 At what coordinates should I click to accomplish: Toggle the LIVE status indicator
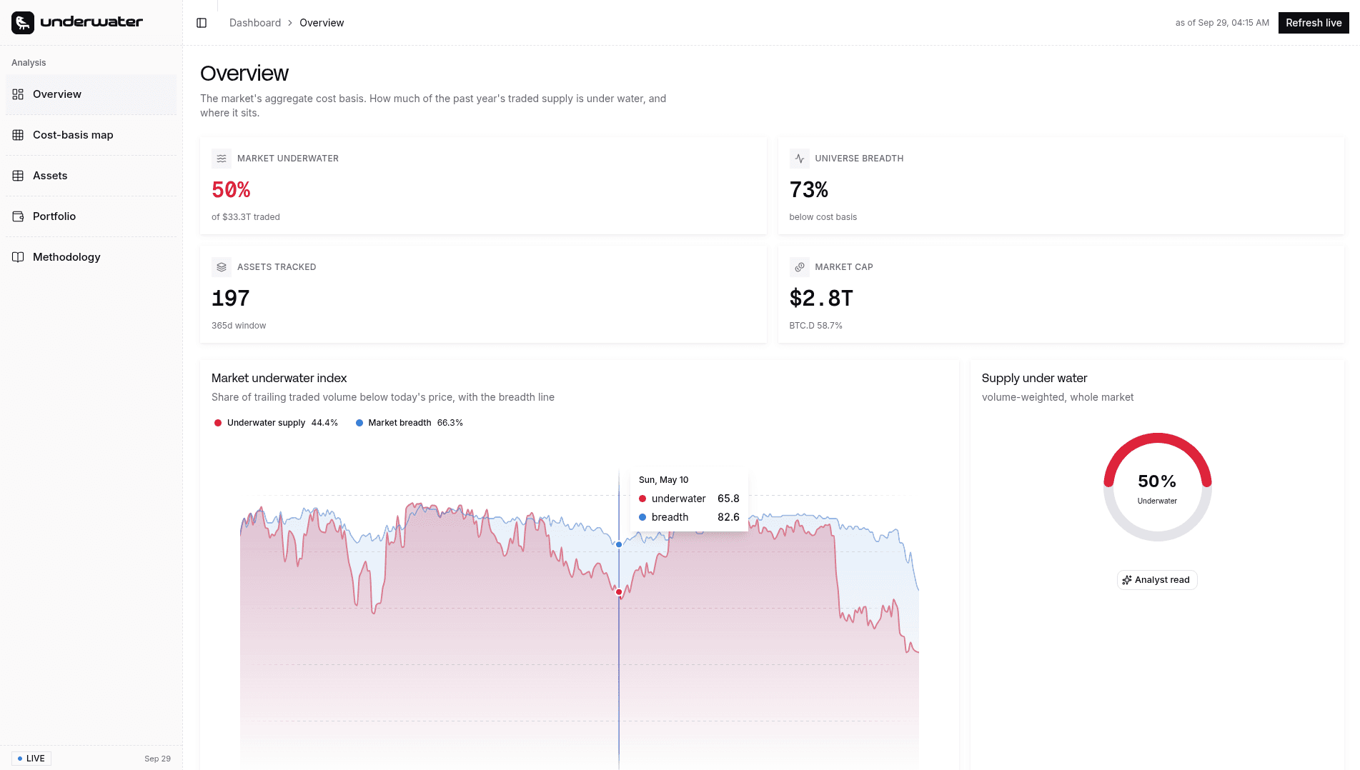[x=31, y=759]
